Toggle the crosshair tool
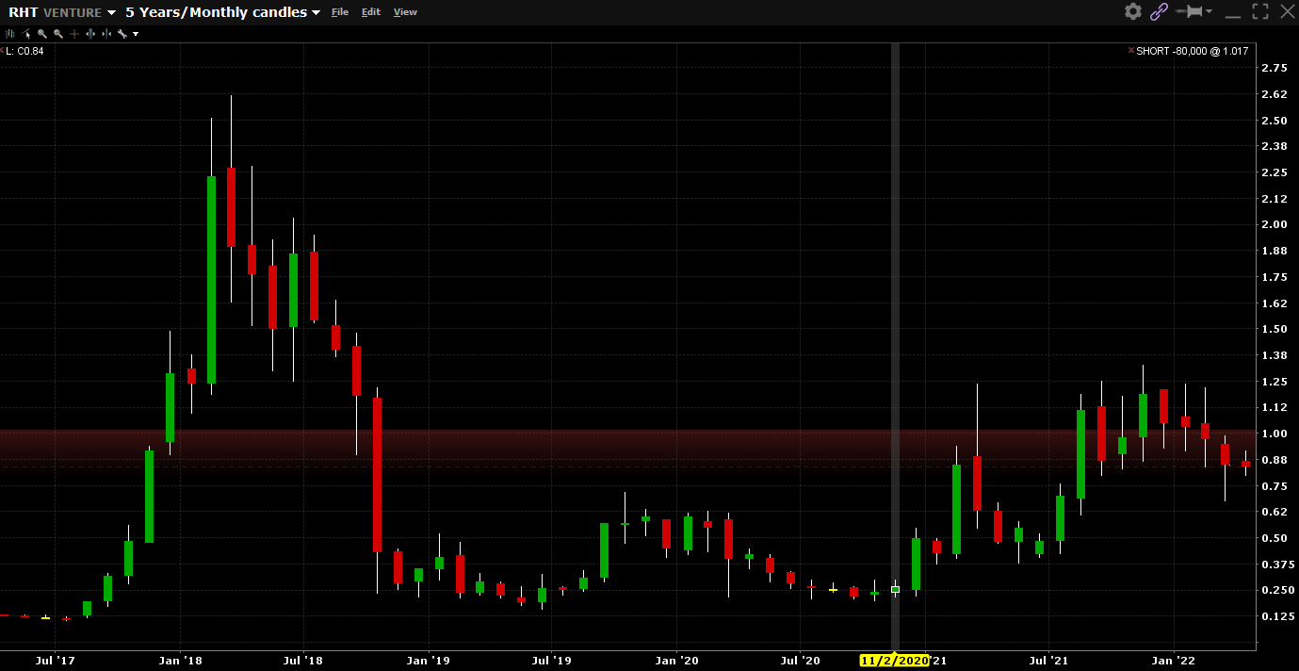This screenshot has width=1299, height=671. click(x=74, y=34)
